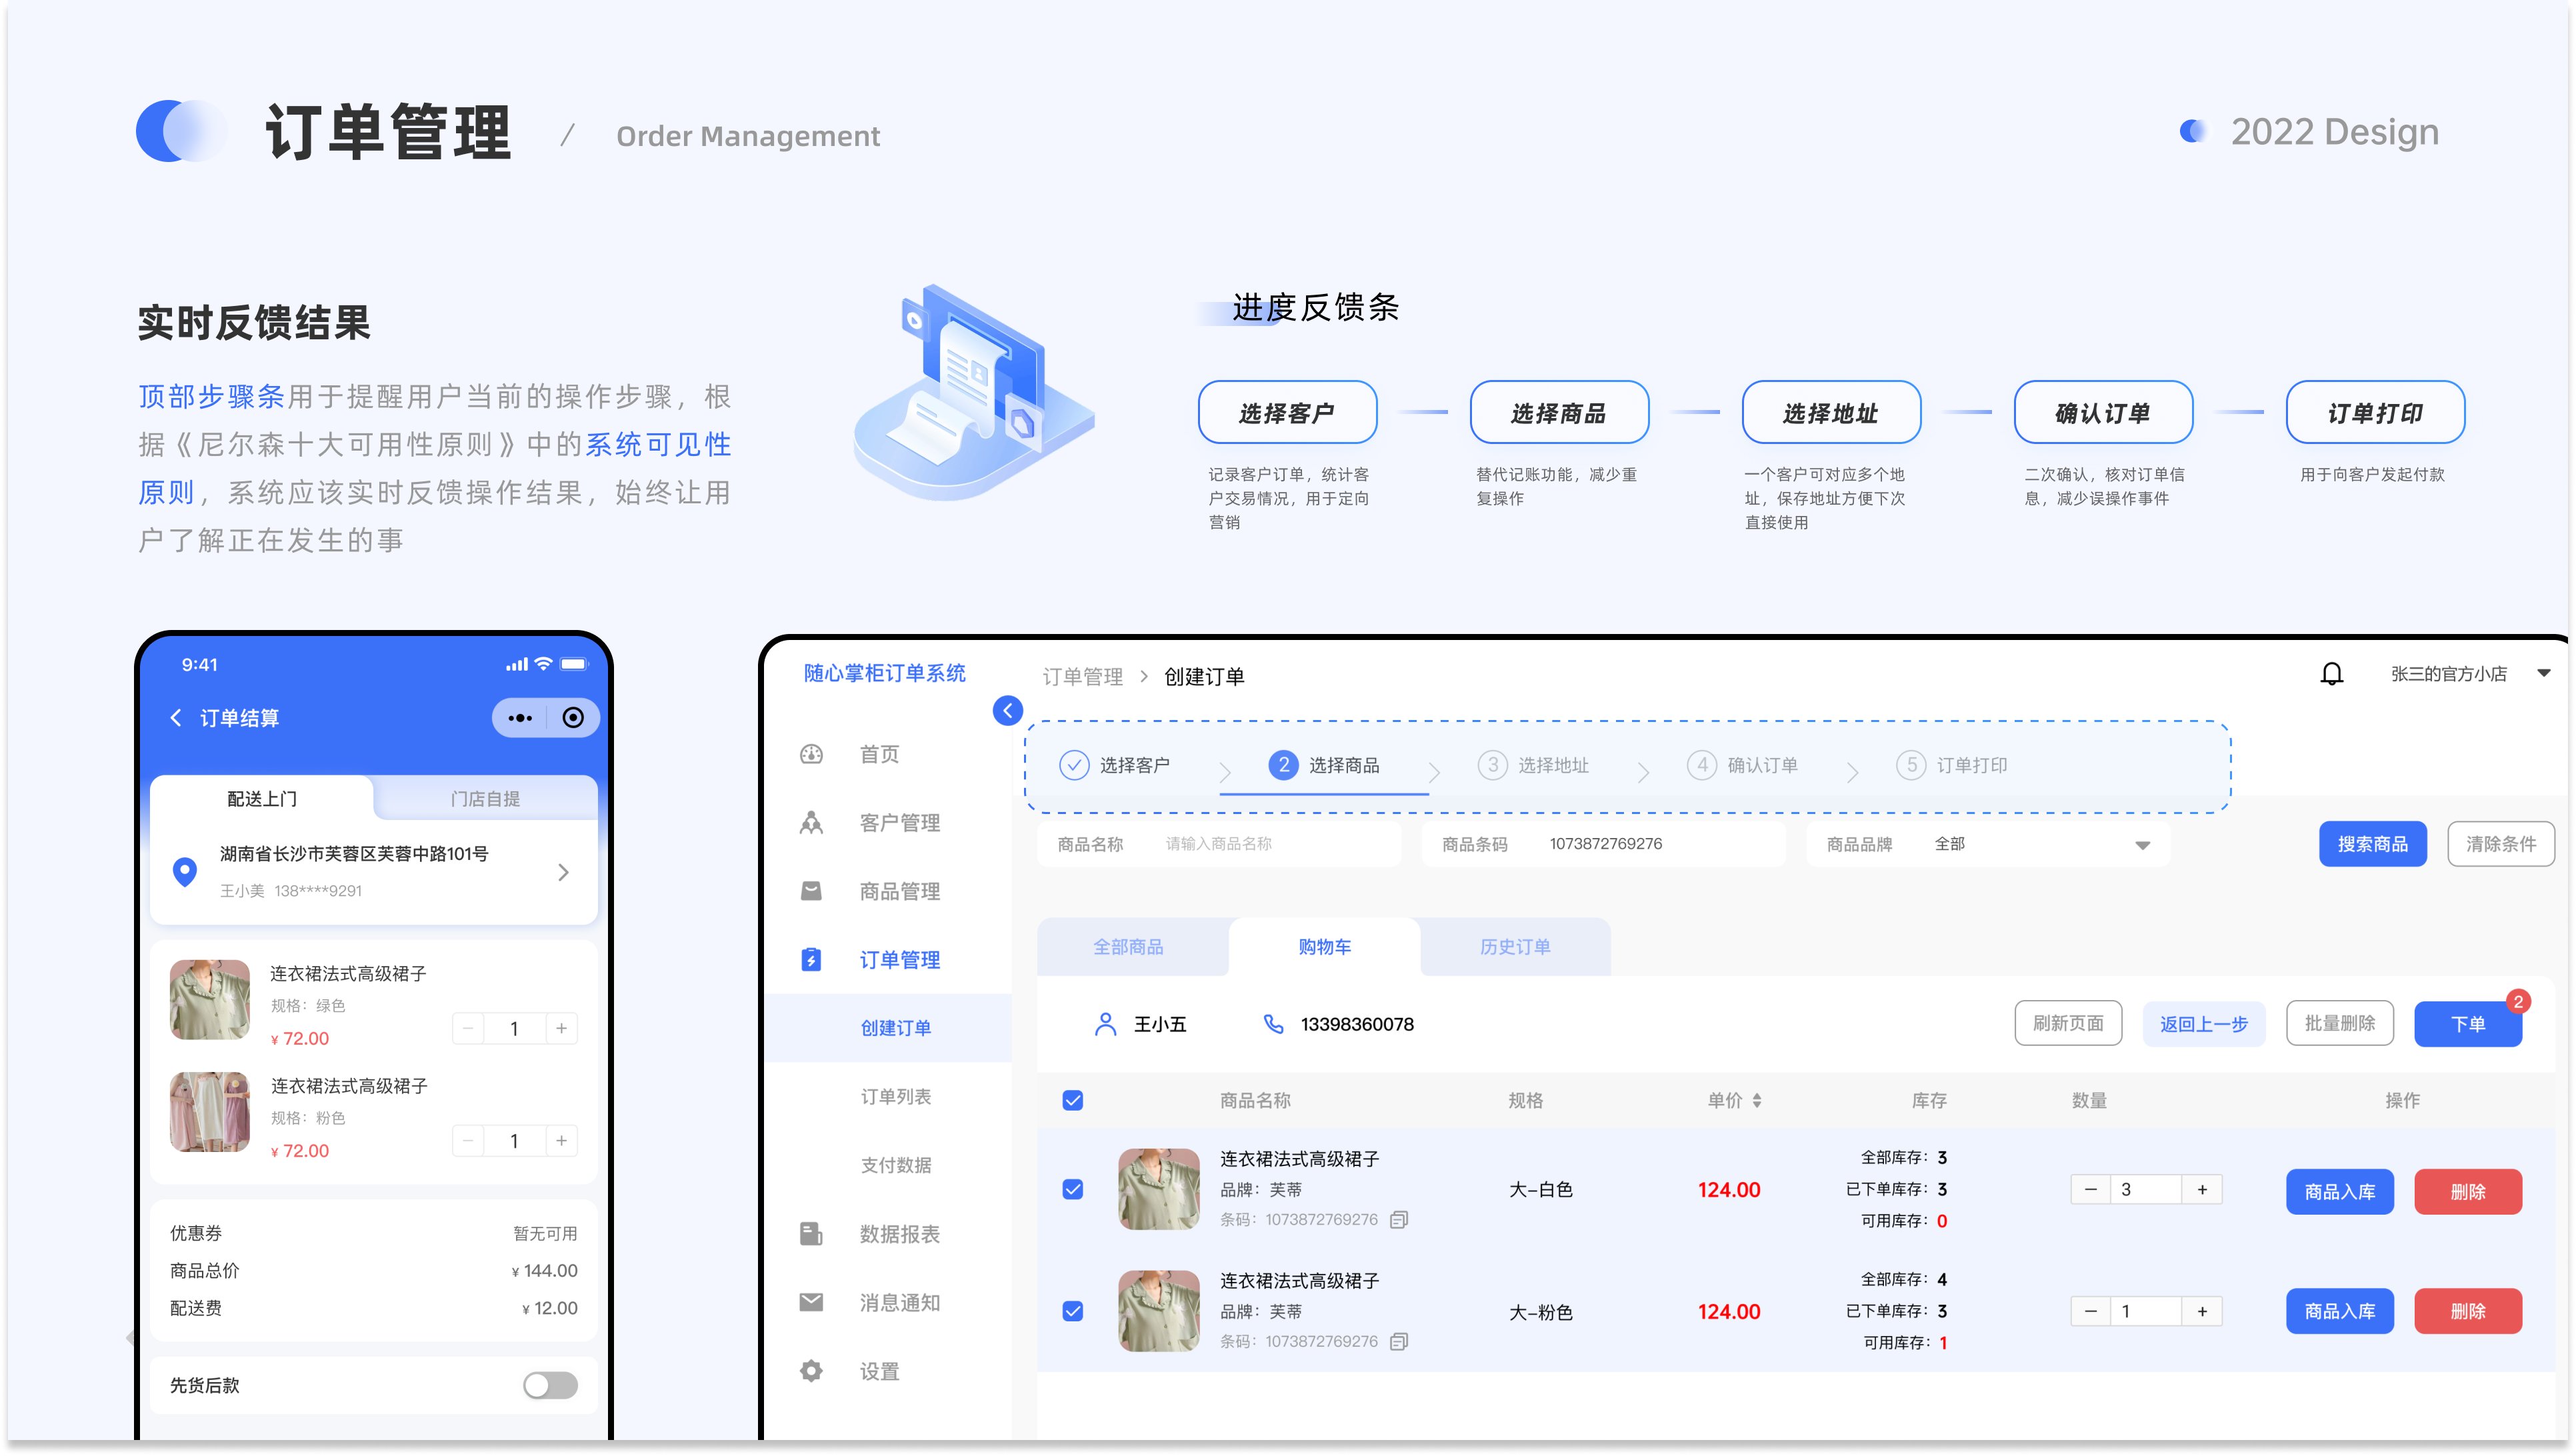This screenshot has height=1456, width=2576.
Task: Click the 消息通知 envelope icon
Action: coord(810,1302)
